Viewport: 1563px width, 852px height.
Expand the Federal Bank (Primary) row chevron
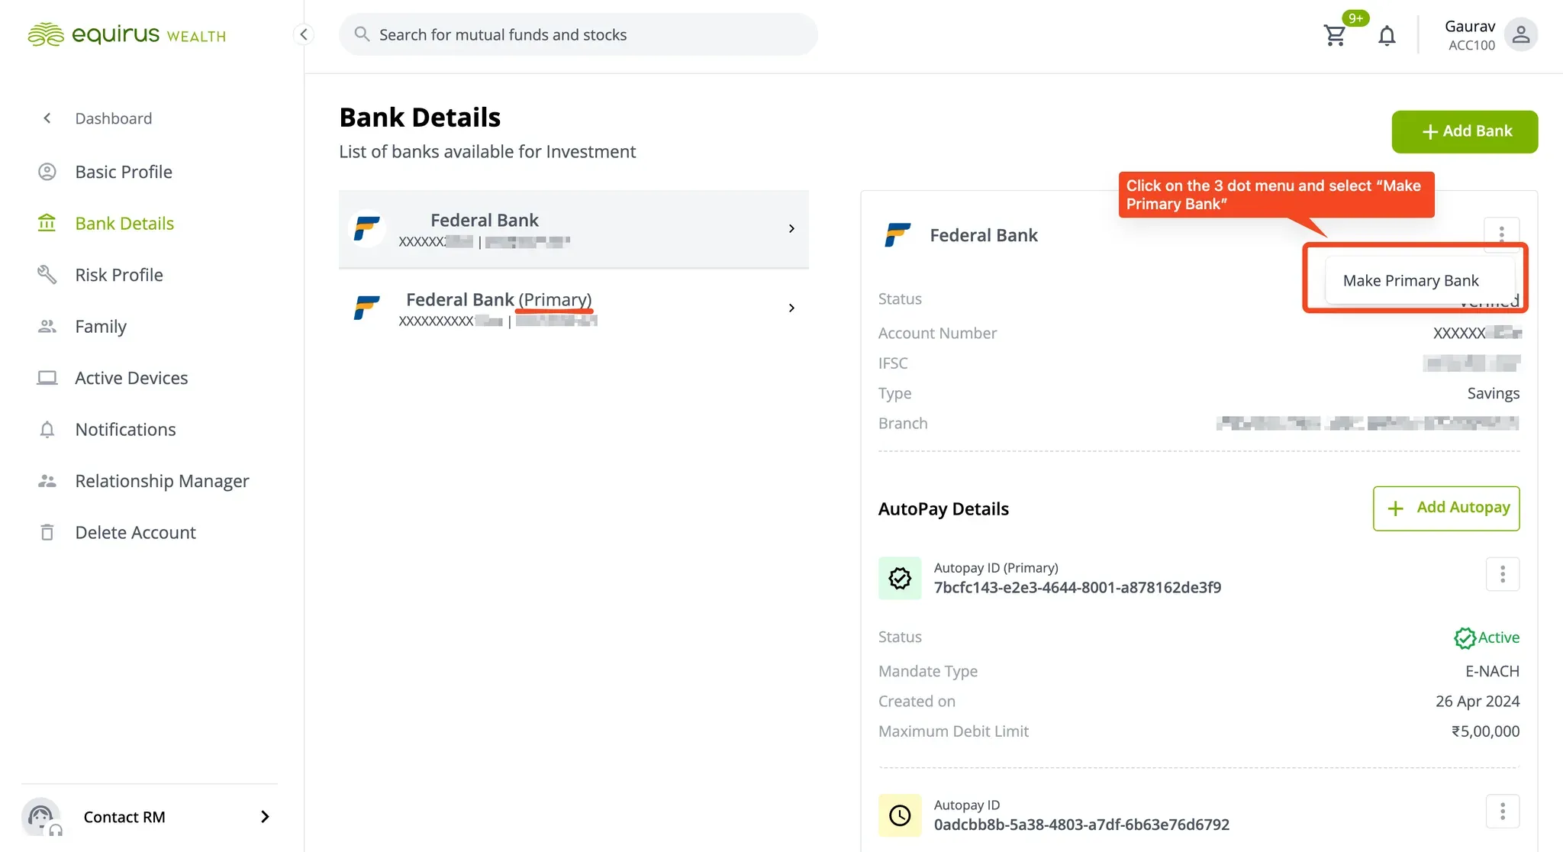tap(791, 308)
